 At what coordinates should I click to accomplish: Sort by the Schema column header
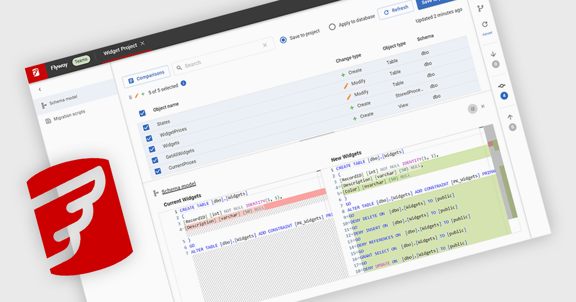pyautogui.click(x=425, y=37)
